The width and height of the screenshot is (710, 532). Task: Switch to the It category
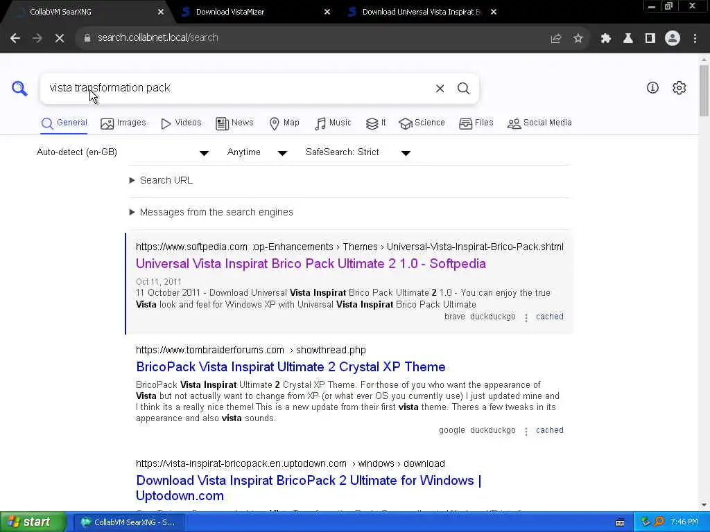pyautogui.click(x=376, y=123)
